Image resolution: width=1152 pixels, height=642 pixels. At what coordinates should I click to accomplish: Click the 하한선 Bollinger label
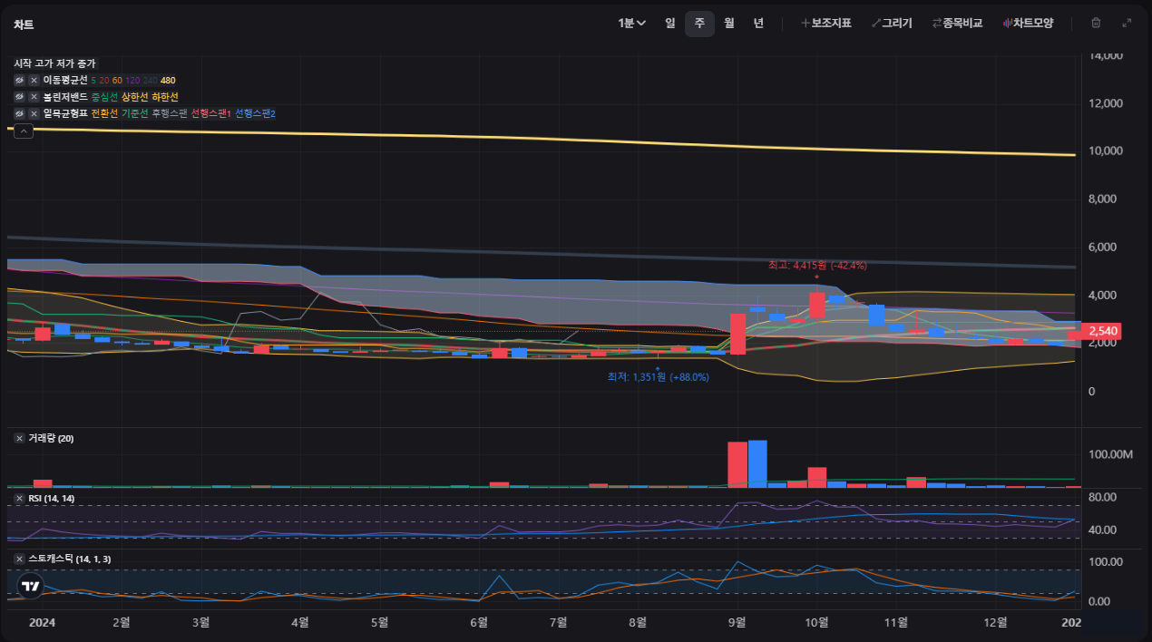[x=164, y=96]
